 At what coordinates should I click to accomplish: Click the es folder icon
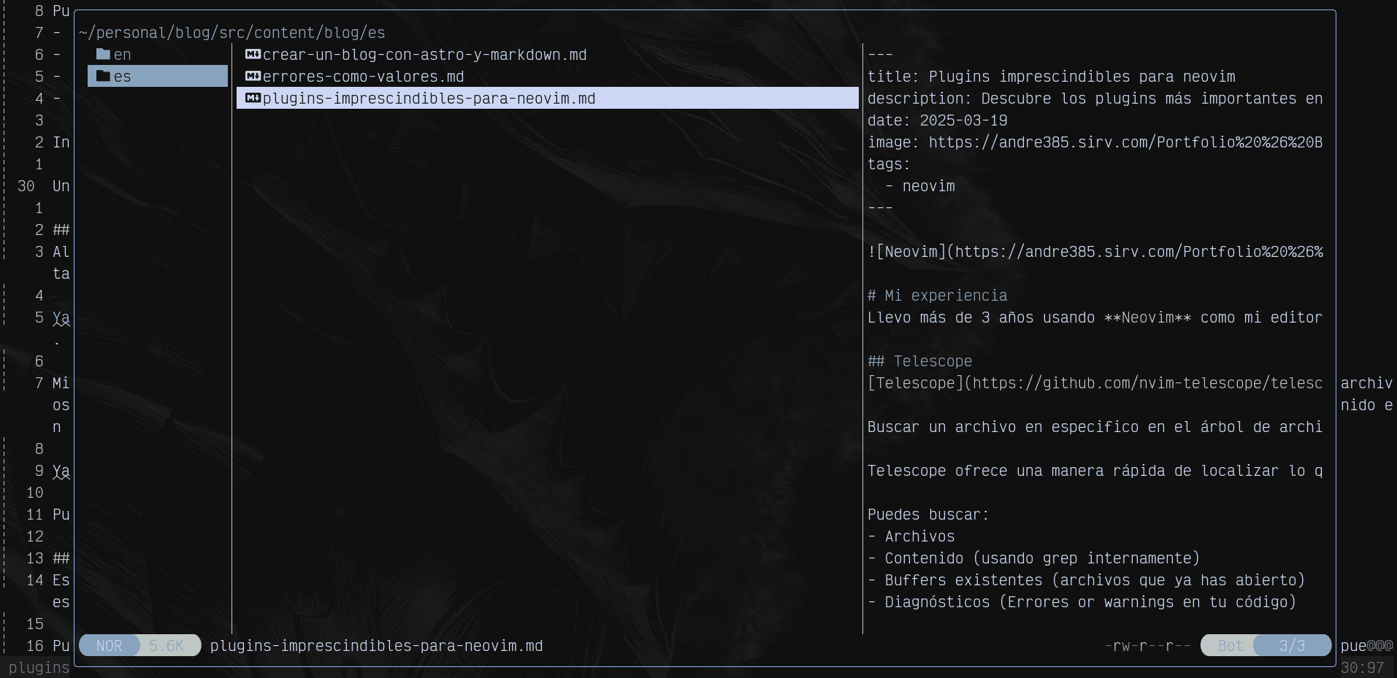[x=103, y=77]
